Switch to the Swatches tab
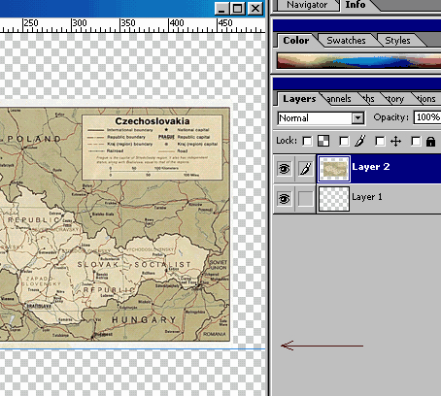441x396 pixels. (x=346, y=41)
